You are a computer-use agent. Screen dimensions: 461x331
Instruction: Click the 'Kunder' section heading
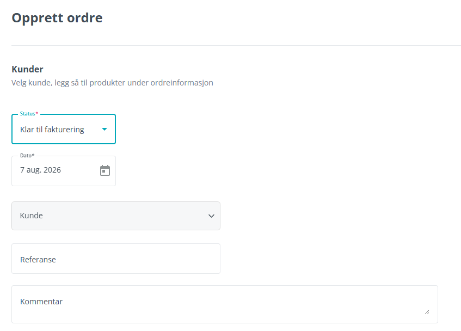27,69
